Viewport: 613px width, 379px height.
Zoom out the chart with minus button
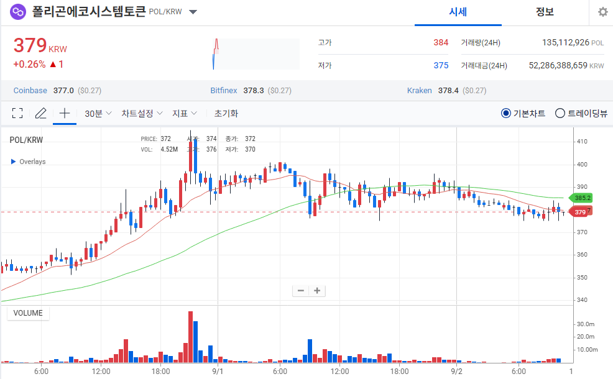301,291
